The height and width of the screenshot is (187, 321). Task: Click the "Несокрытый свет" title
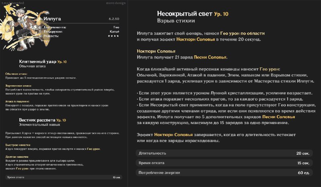tap(185, 14)
